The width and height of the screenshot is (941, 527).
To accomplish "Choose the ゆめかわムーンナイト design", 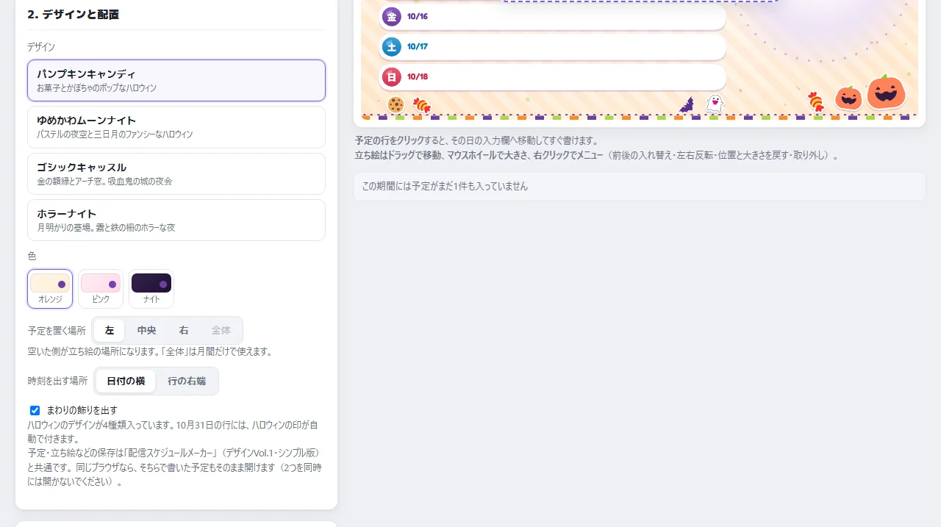I will [176, 127].
